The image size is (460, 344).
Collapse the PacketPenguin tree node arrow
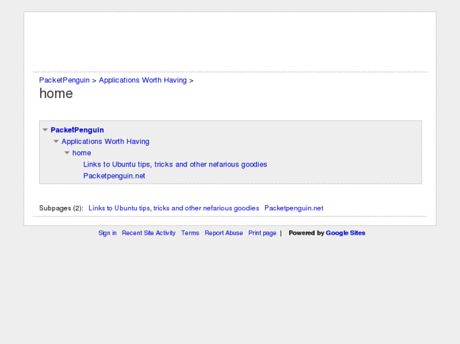click(x=45, y=129)
